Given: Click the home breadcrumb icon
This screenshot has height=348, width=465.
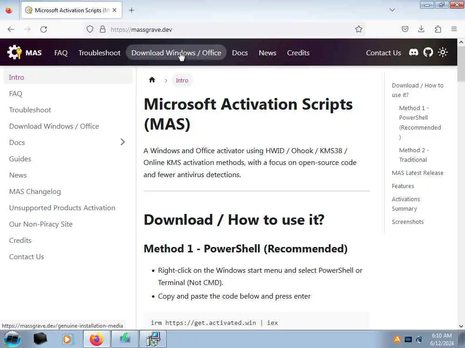Looking at the screenshot, I should (152, 80).
